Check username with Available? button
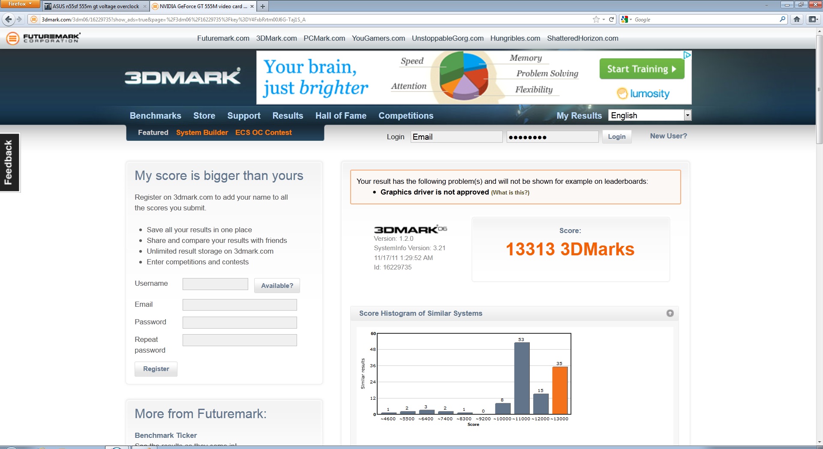 [x=277, y=285]
